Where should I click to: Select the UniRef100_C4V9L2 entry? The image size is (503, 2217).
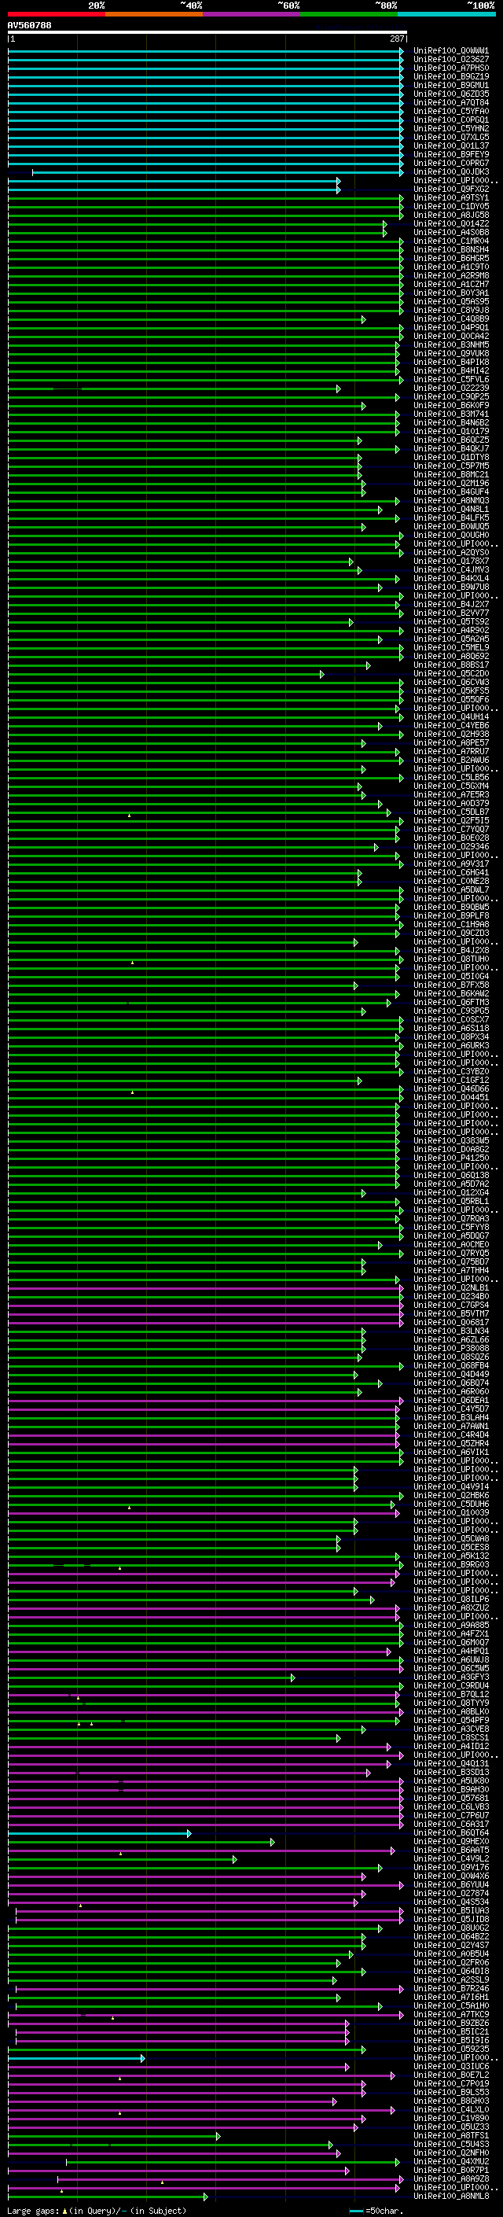tap(450, 1858)
